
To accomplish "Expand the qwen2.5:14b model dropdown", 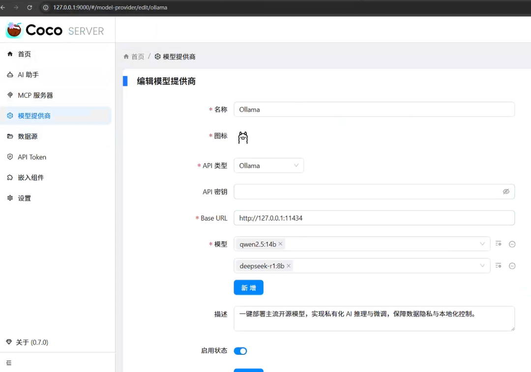I will pos(482,244).
